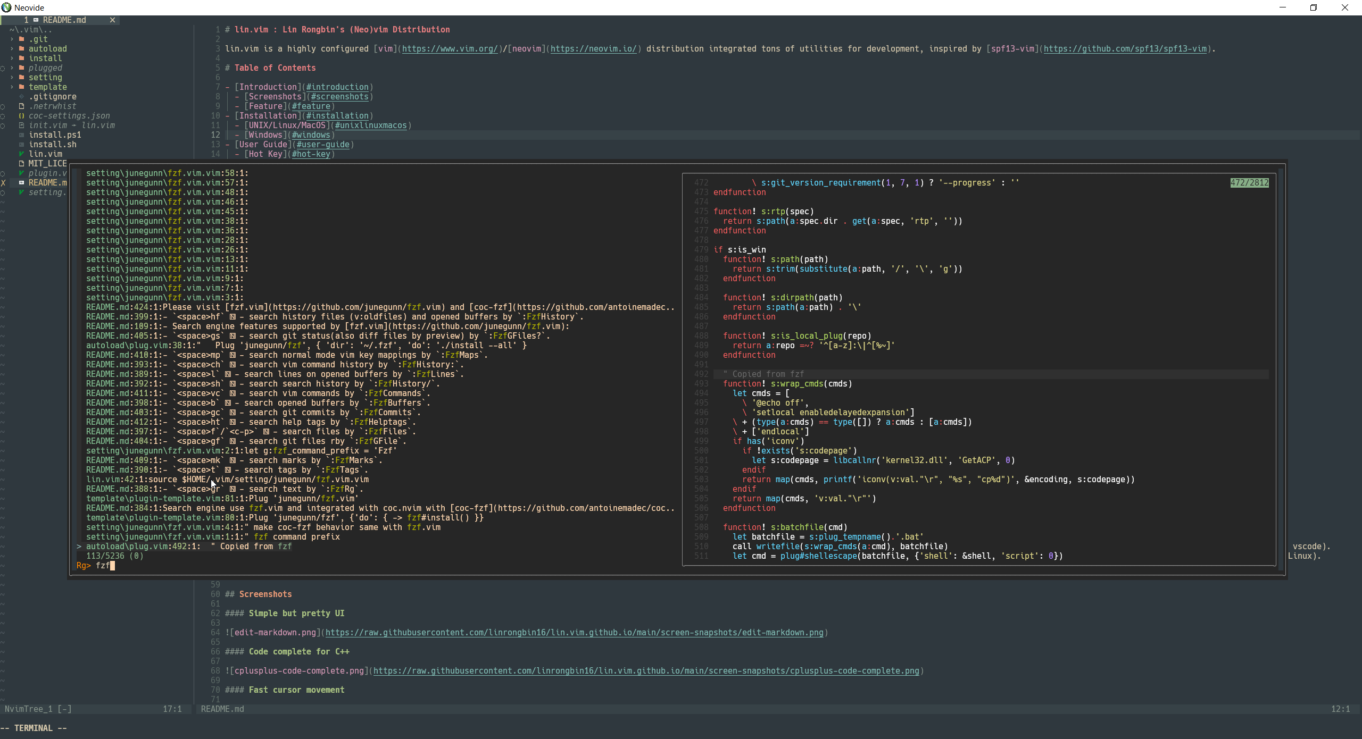Select coc-settings.json in the file tree
Viewport: 1362px width, 739px height.
(69, 116)
